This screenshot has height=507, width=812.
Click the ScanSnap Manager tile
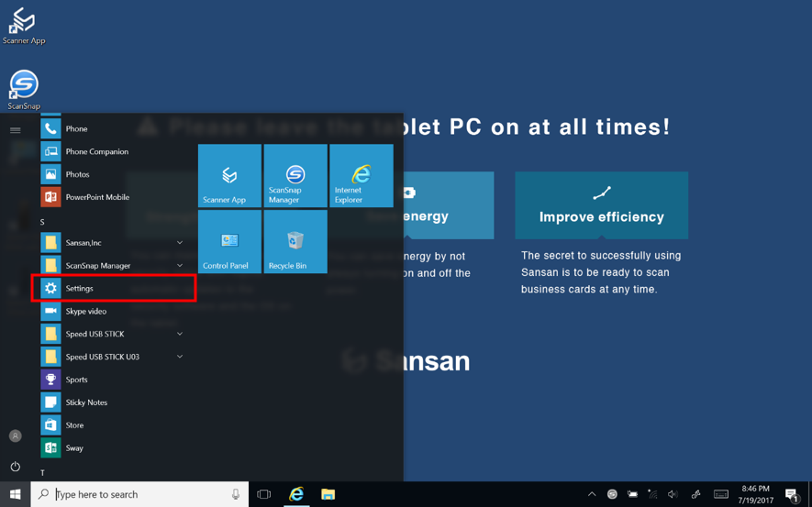[x=295, y=176]
